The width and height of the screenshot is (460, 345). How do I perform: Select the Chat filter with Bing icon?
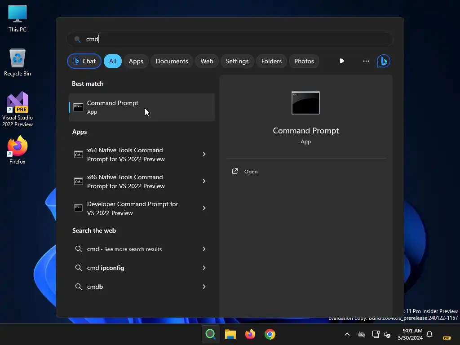tap(84, 61)
